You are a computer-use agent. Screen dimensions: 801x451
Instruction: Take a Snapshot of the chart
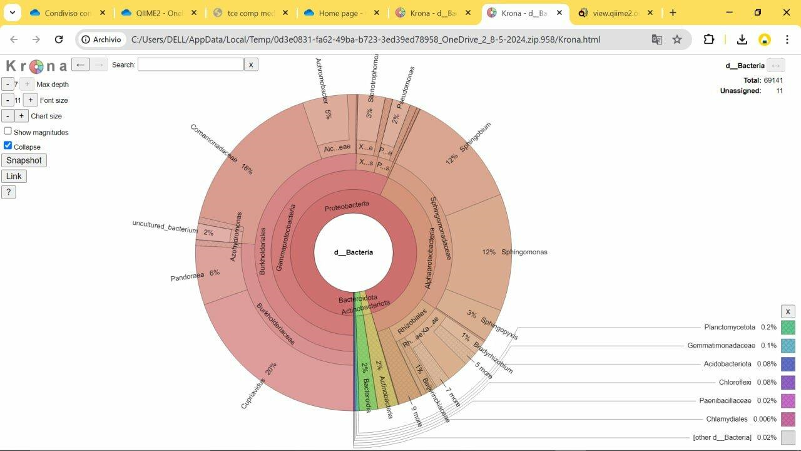pyautogui.click(x=24, y=160)
